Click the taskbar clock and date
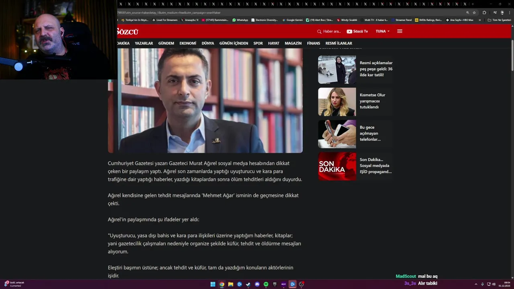This screenshot has width=514, height=289. pos(504,284)
